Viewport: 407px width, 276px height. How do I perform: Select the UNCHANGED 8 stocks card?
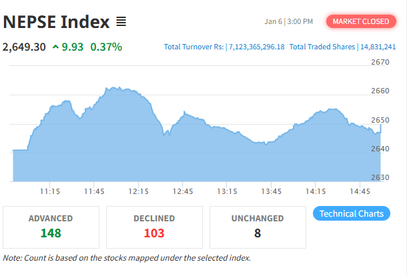click(258, 227)
